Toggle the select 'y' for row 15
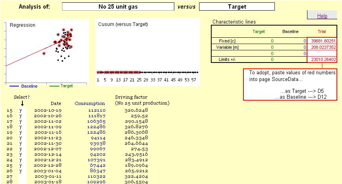The height and width of the screenshot is (184, 342). pyautogui.click(x=21, y=110)
